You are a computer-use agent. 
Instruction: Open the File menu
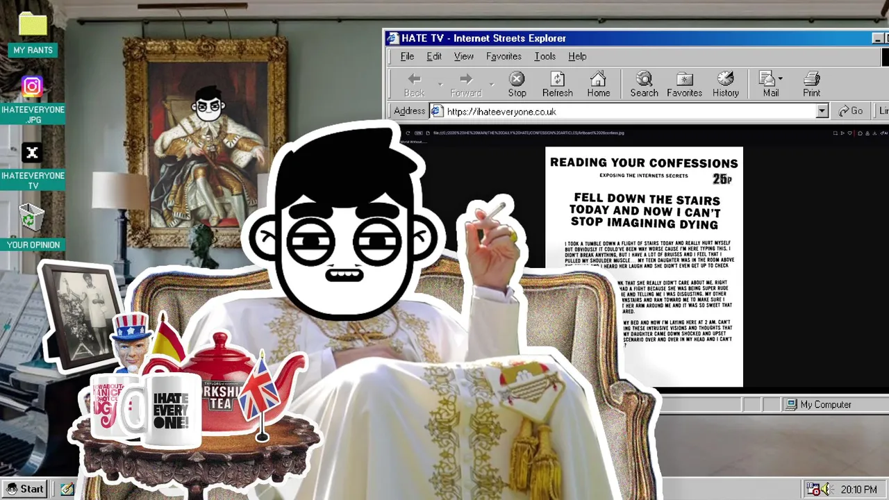[407, 56]
